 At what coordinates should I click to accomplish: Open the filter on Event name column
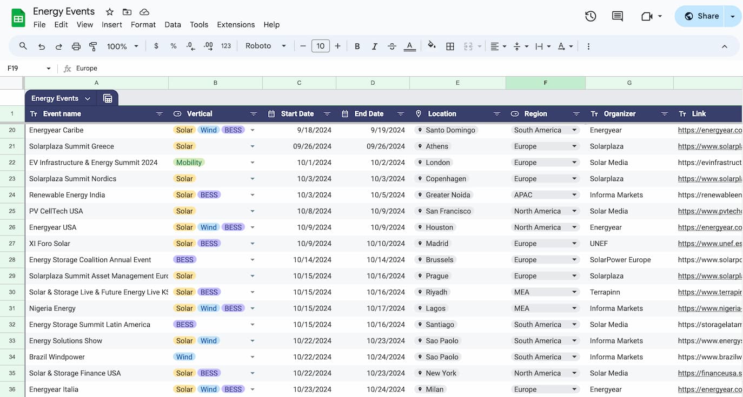pyautogui.click(x=160, y=114)
